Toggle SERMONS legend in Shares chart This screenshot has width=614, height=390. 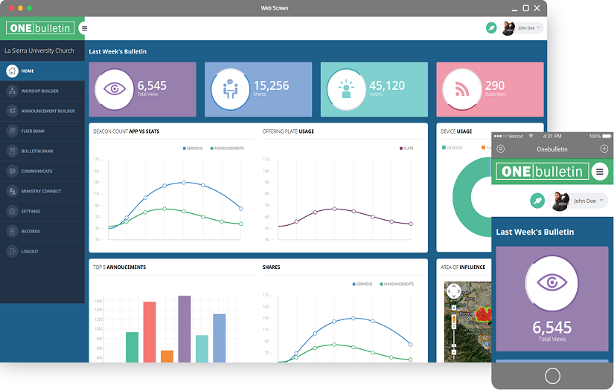point(362,284)
